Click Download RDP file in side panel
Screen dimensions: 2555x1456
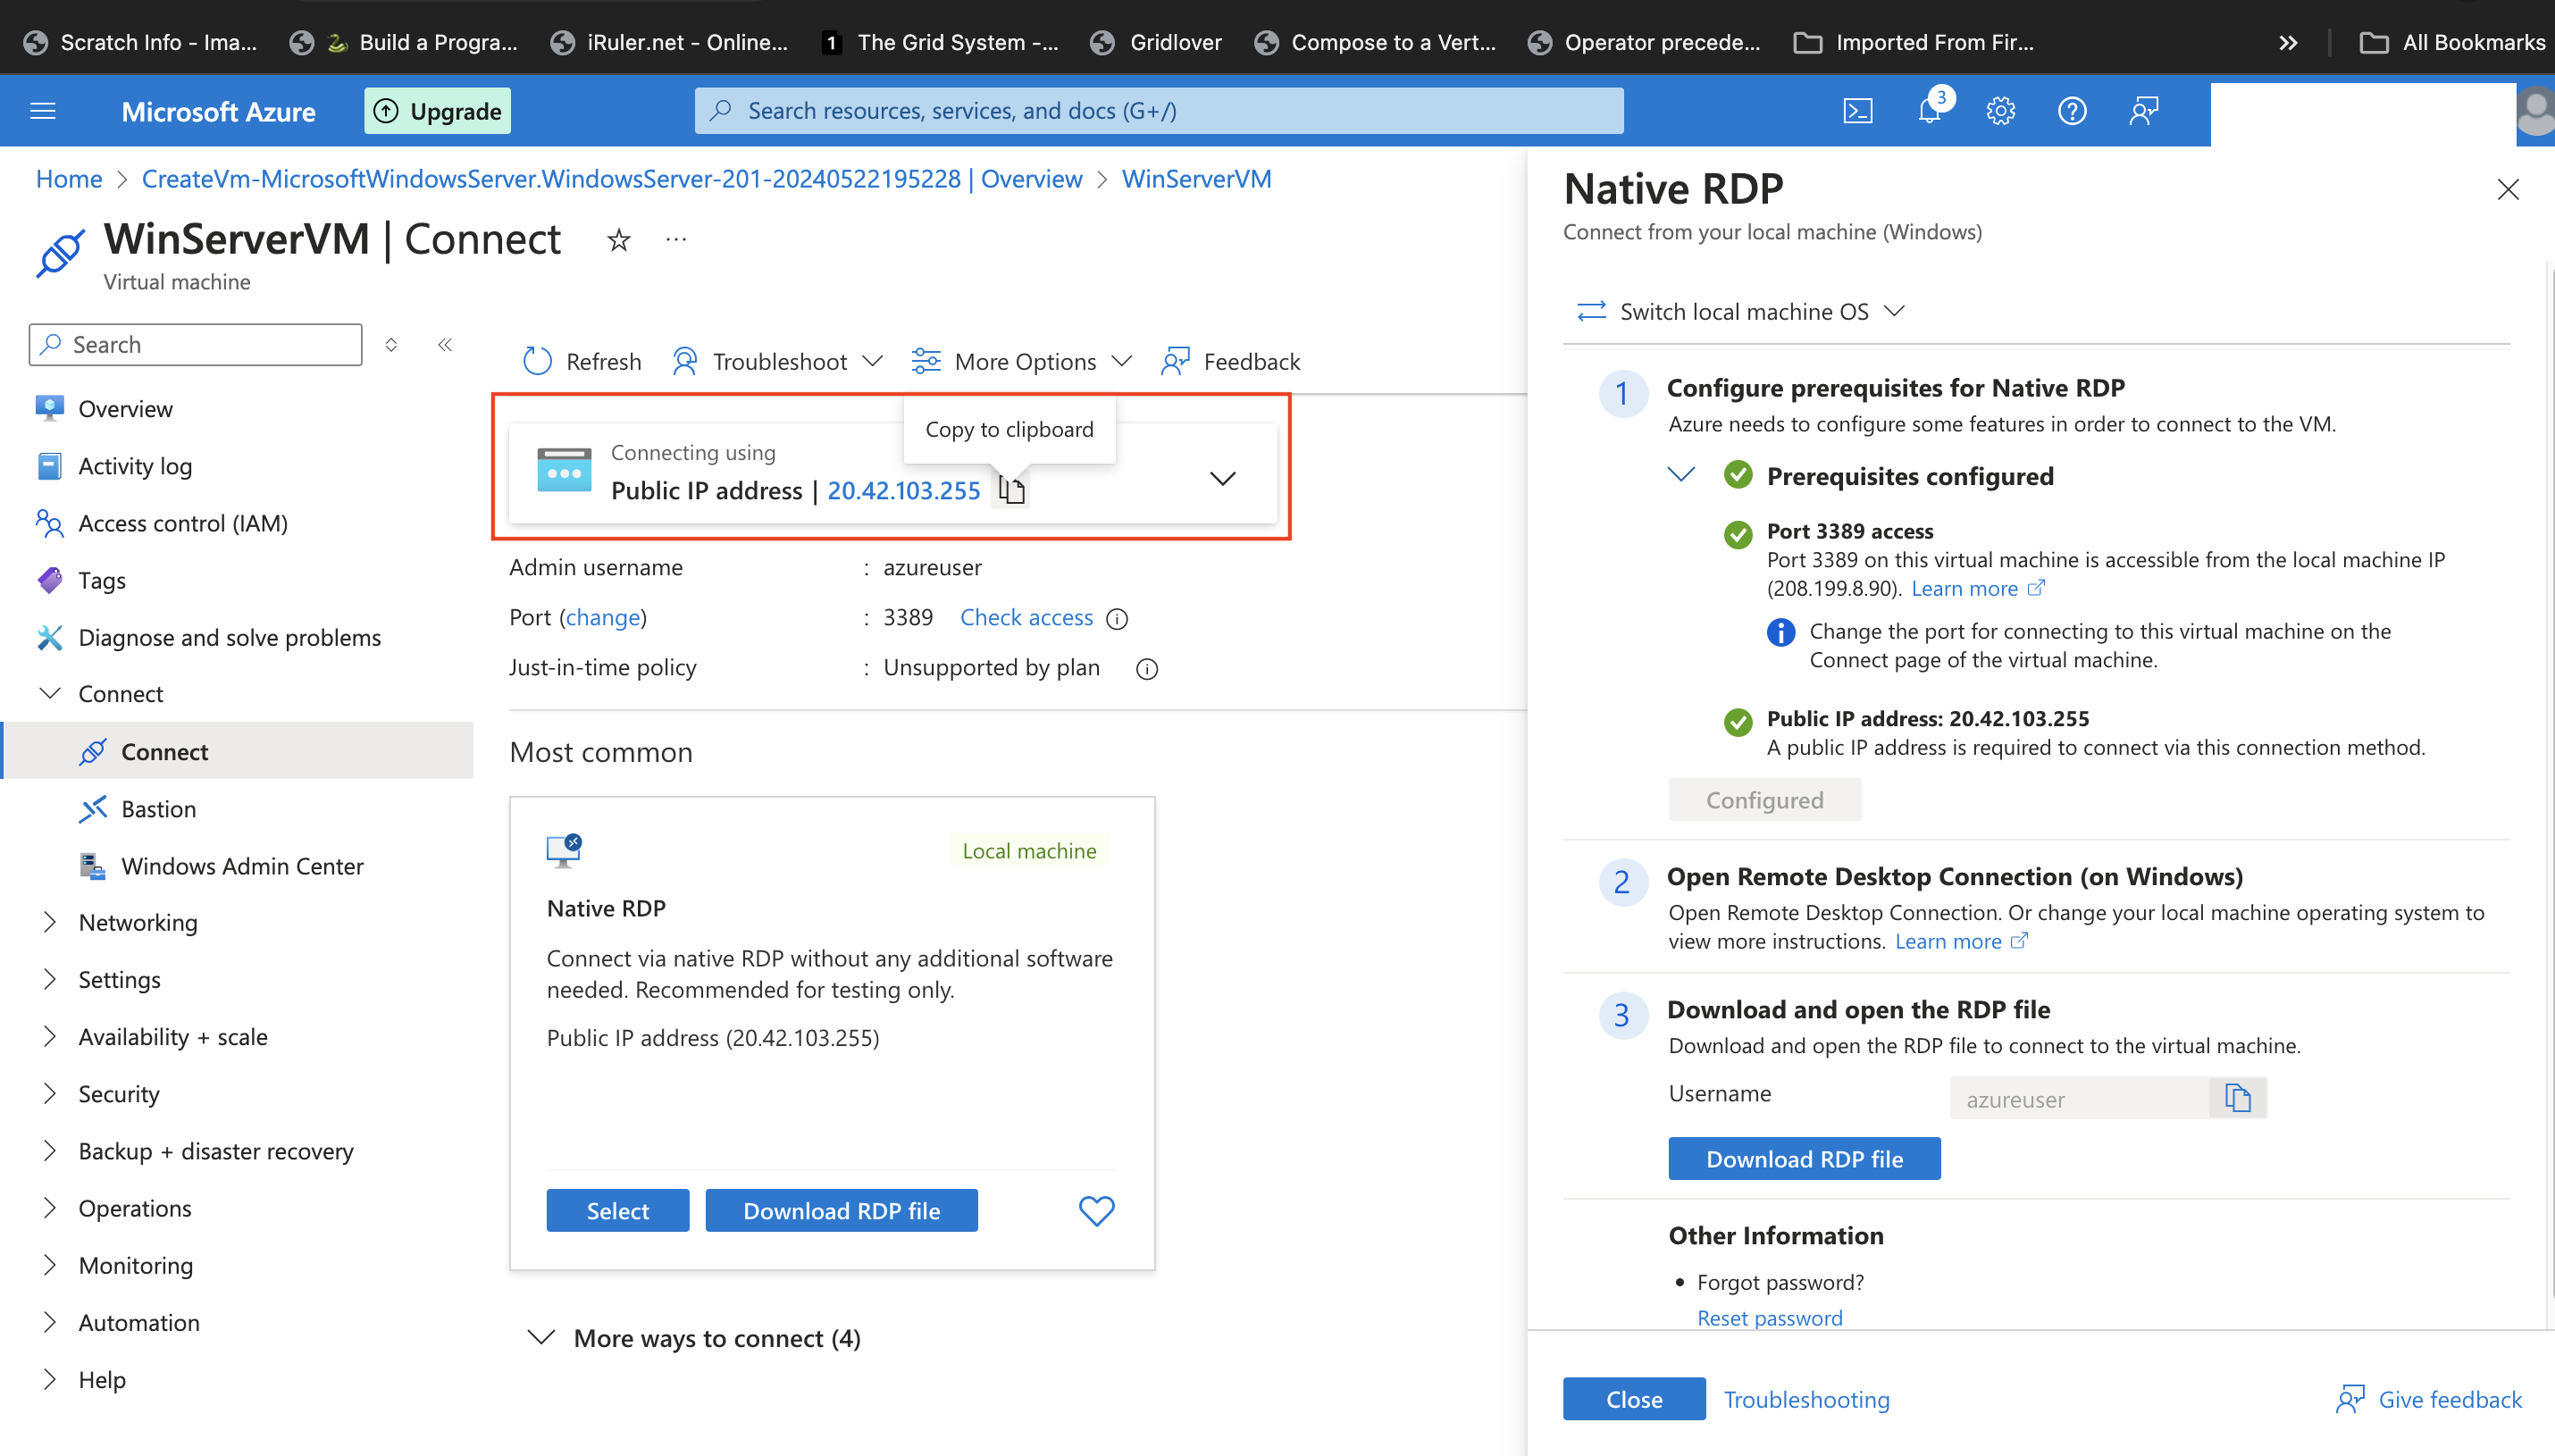pyautogui.click(x=1803, y=1159)
